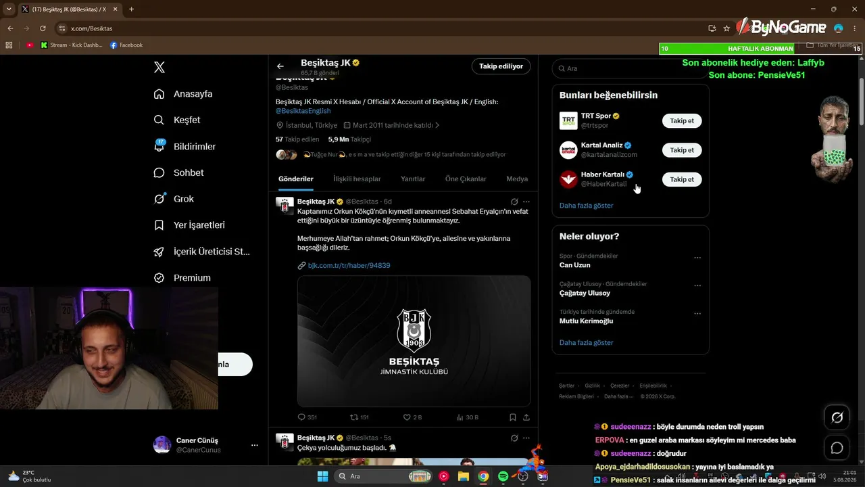
Task: Open the Keşfet explore page
Action: pos(177,120)
